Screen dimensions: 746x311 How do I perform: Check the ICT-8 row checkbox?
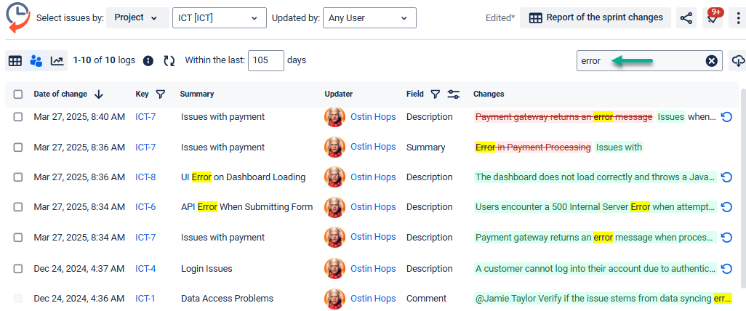(18, 177)
